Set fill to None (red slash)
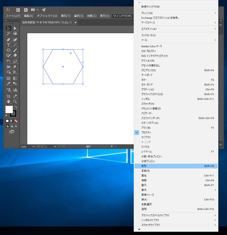The height and width of the screenshot is (235, 227). coord(16,121)
